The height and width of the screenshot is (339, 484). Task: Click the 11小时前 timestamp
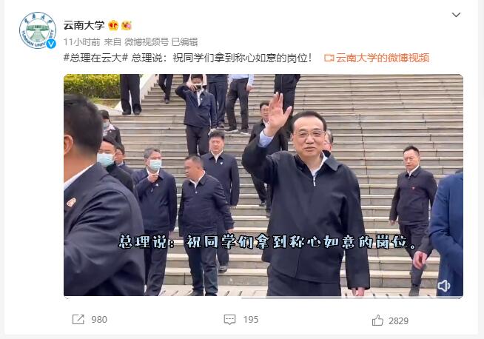coord(82,41)
